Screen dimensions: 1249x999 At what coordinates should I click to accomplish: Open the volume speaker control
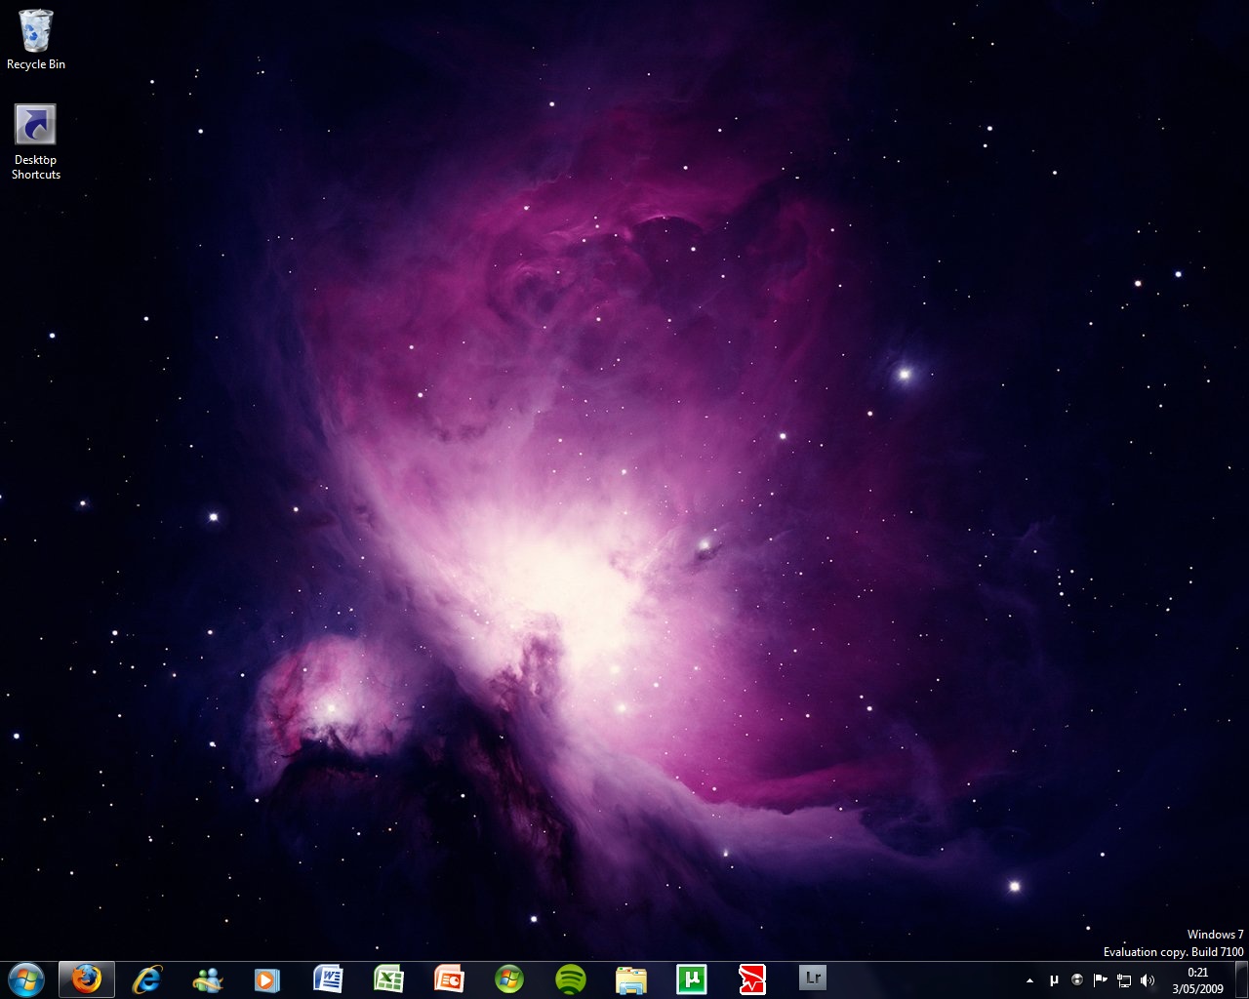pos(1148,980)
